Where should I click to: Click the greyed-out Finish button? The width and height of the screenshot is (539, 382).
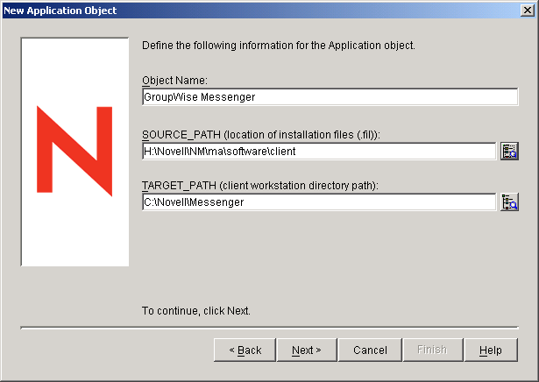click(432, 350)
